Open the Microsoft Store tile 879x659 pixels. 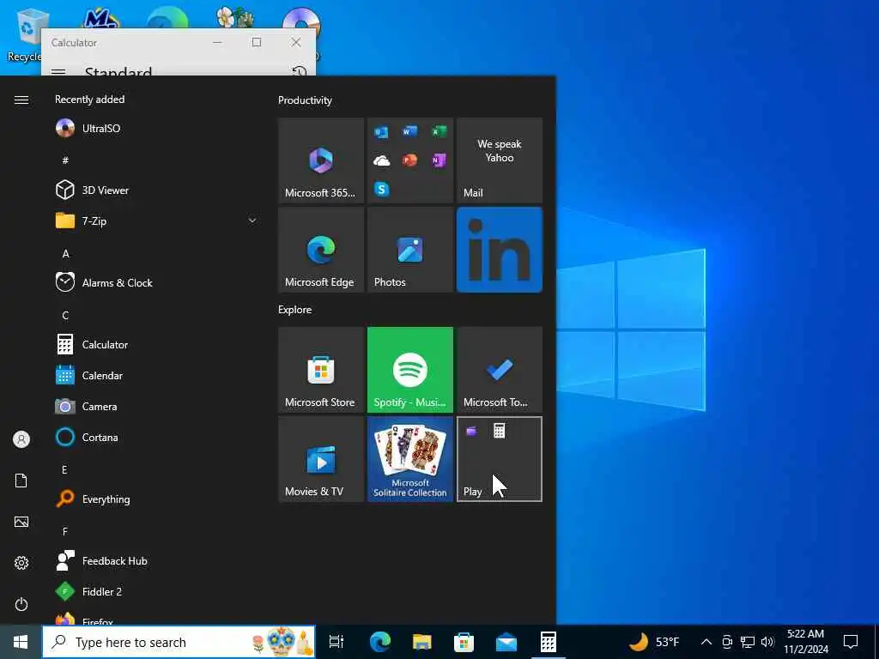pyautogui.click(x=321, y=370)
